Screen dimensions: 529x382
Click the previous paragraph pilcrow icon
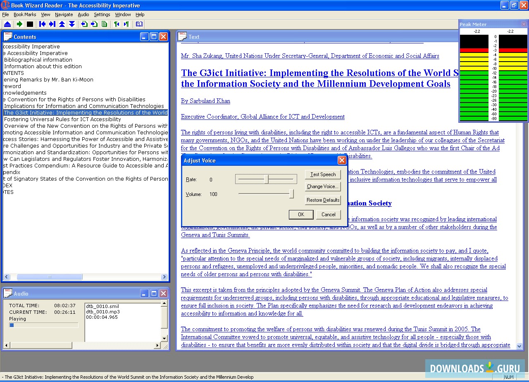tap(117, 24)
